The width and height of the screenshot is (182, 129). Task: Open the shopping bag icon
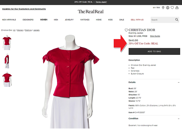177,8
